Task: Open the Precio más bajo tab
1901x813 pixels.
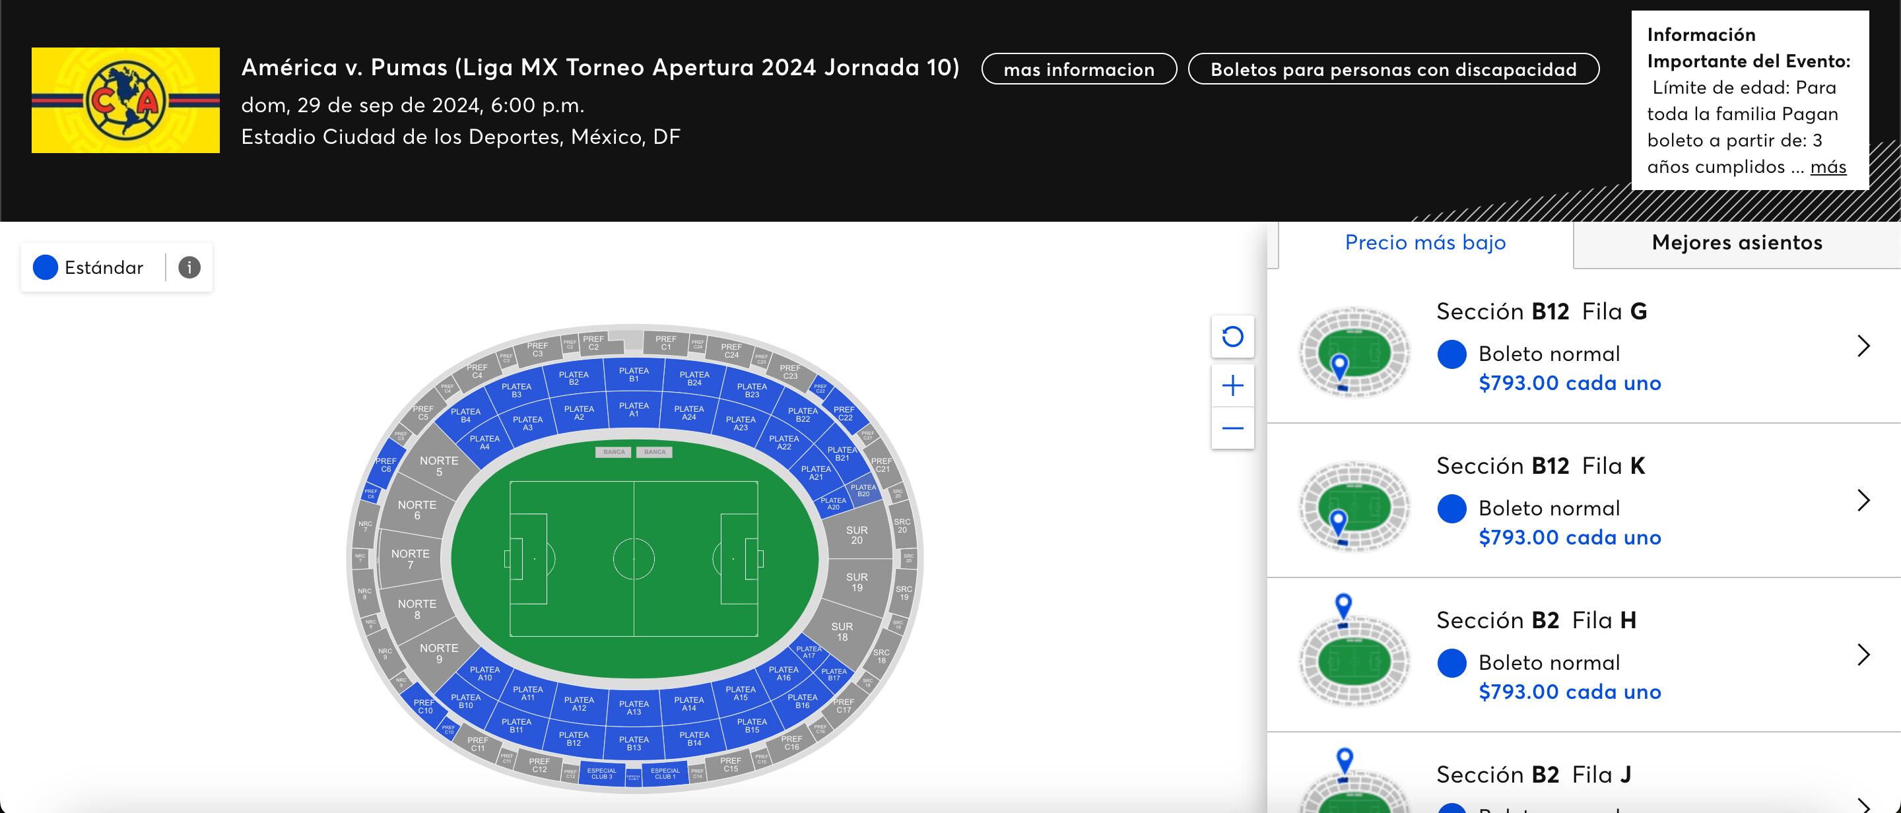Action: tap(1426, 243)
